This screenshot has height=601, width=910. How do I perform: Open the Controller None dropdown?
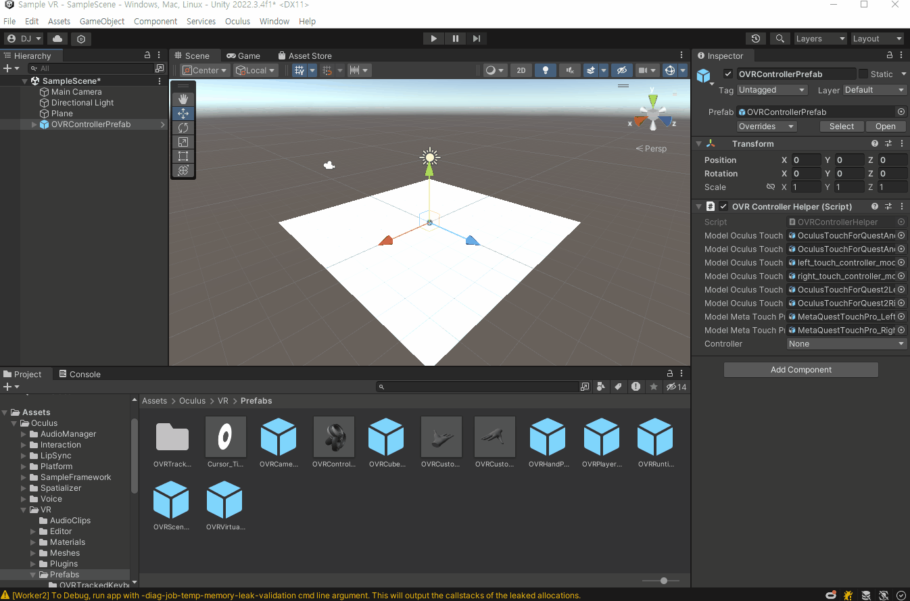[846, 343]
